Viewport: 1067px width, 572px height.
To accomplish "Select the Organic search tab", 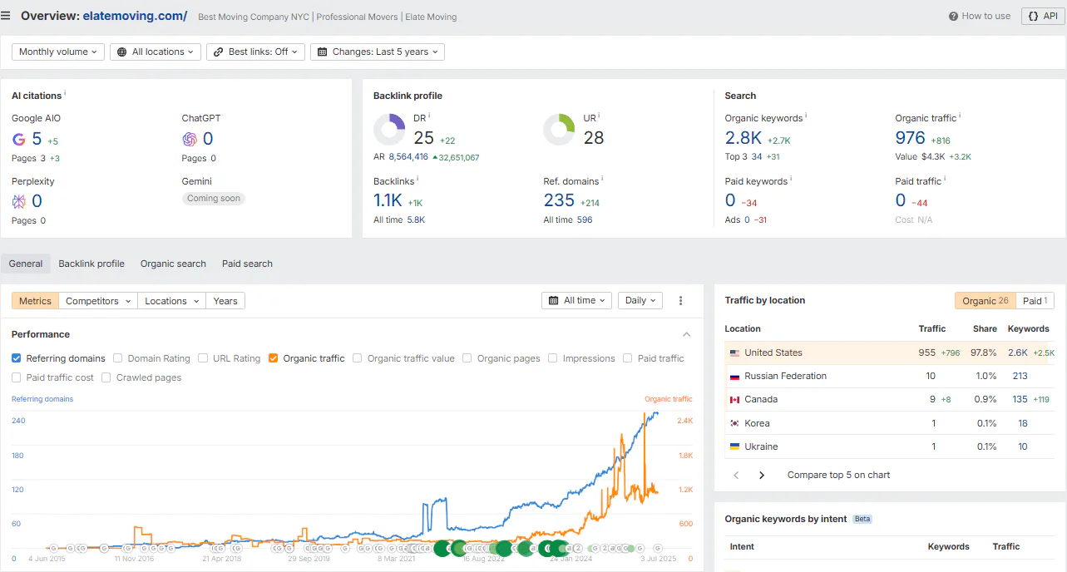I will coord(173,264).
